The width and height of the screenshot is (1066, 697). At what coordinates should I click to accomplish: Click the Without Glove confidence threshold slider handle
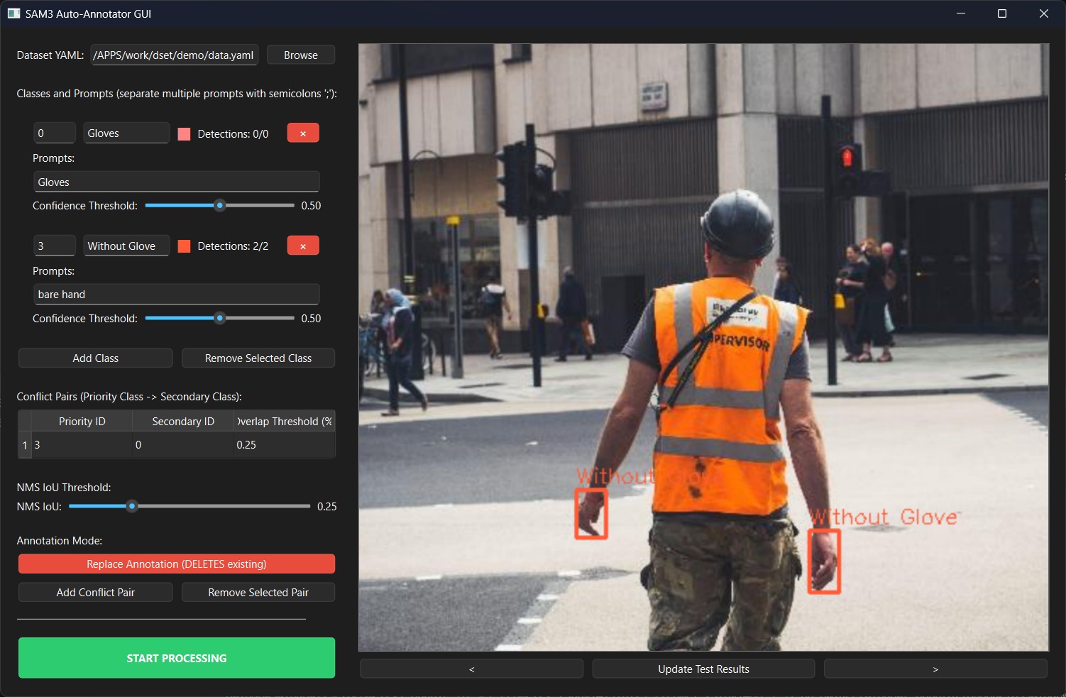(220, 318)
